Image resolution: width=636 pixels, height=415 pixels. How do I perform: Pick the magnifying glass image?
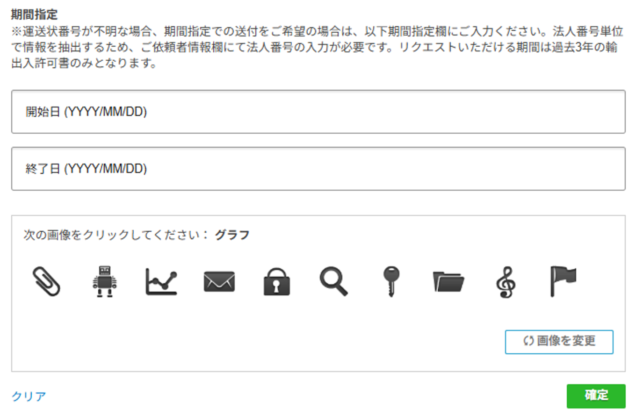333,281
